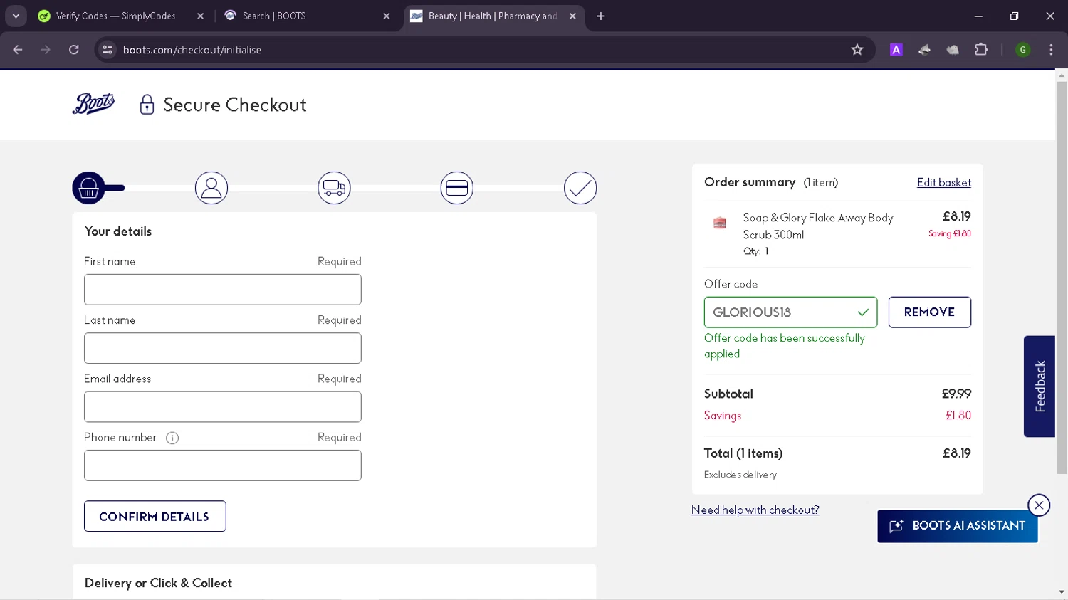1068x600 pixels.
Task: Click the Savings £1.80 amount
Action: tap(958, 416)
